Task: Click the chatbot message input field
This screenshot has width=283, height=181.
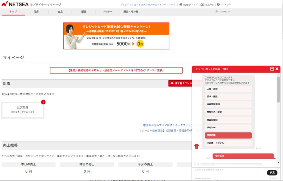Action: point(229,172)
